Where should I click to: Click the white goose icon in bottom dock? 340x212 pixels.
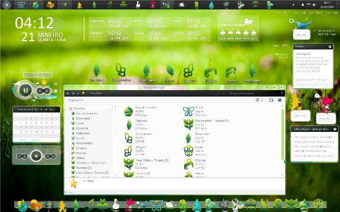tap(116, 204)
